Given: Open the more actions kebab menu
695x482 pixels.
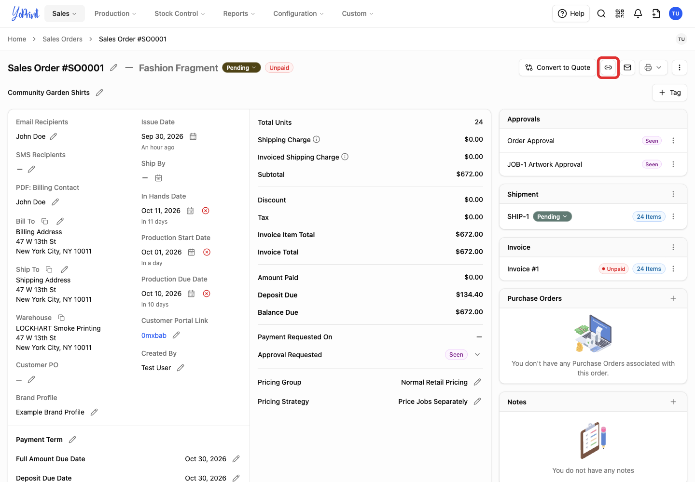Looking at the screenshot, I should pyautogui.click(x=680, y=67).
